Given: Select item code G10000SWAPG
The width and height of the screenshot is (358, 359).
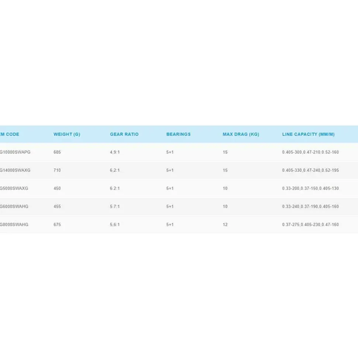Looking at the screenshot, I should coord(15,152).
